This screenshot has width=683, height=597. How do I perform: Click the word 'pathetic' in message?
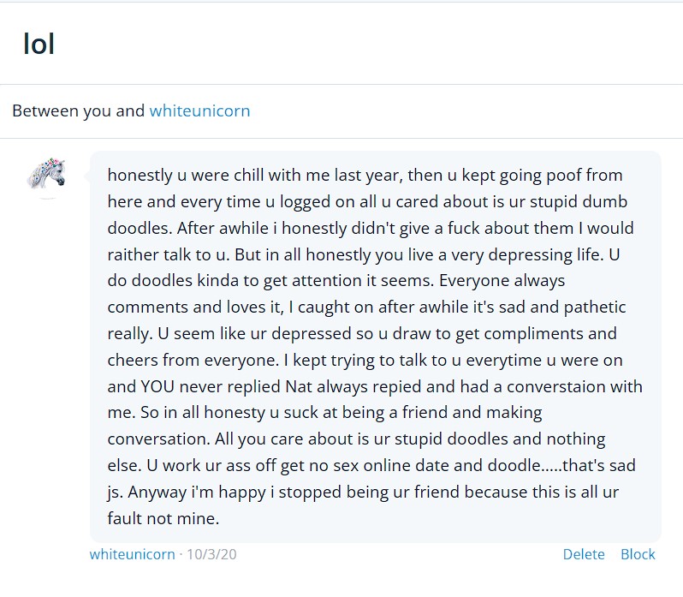(x=595, y=307)
